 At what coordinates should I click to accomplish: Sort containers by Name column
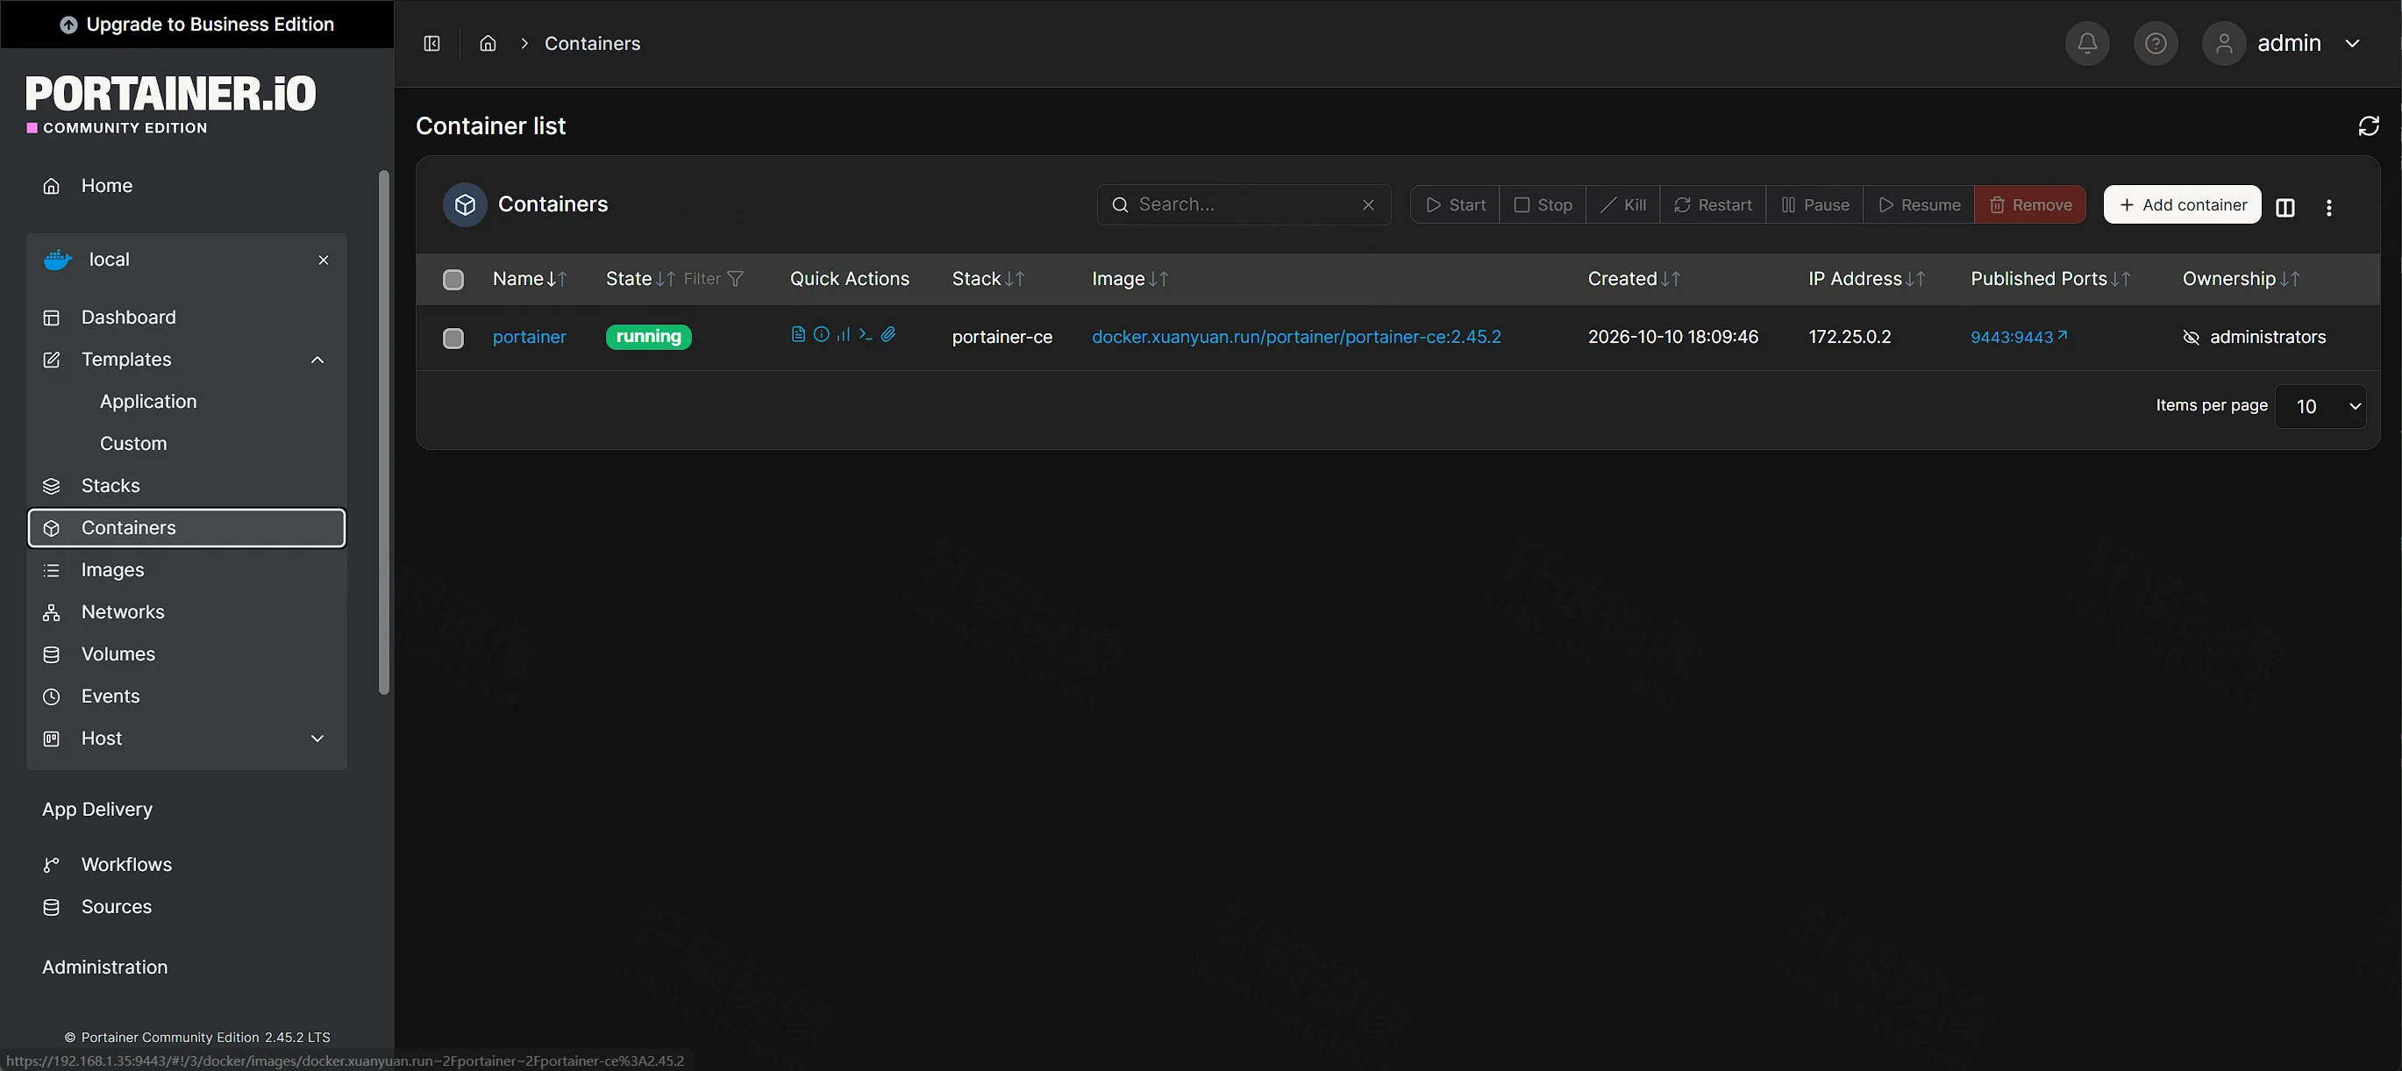tap(529, 279)
